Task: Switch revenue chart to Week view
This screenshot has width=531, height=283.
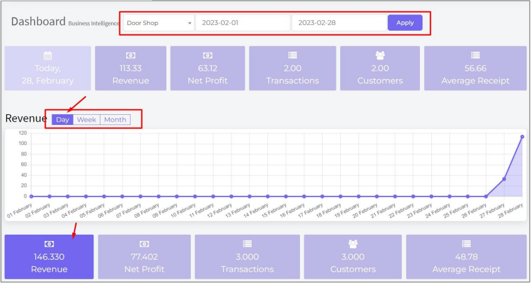Action: (87, 120)
